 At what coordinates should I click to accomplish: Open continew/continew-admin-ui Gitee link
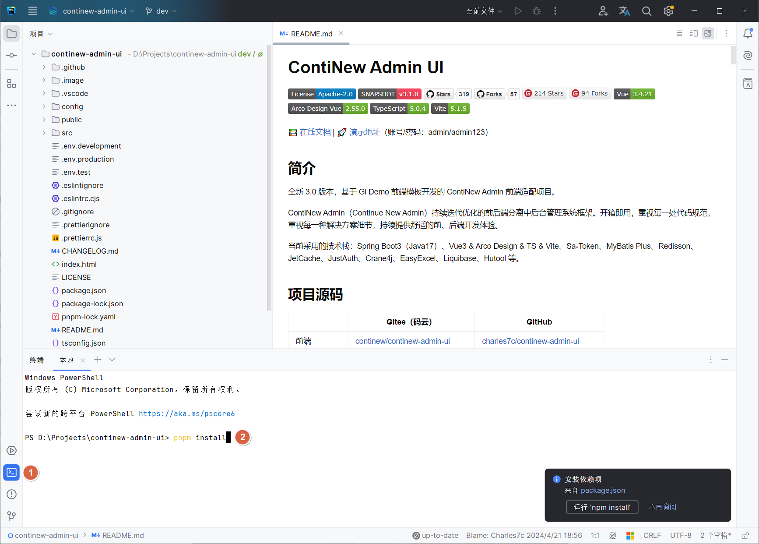coord(402,341)
